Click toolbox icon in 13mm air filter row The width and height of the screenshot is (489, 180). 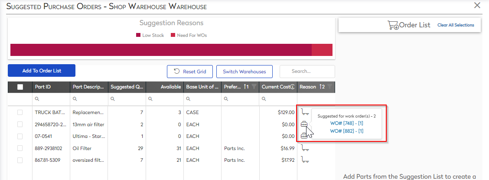coord(304,124)
